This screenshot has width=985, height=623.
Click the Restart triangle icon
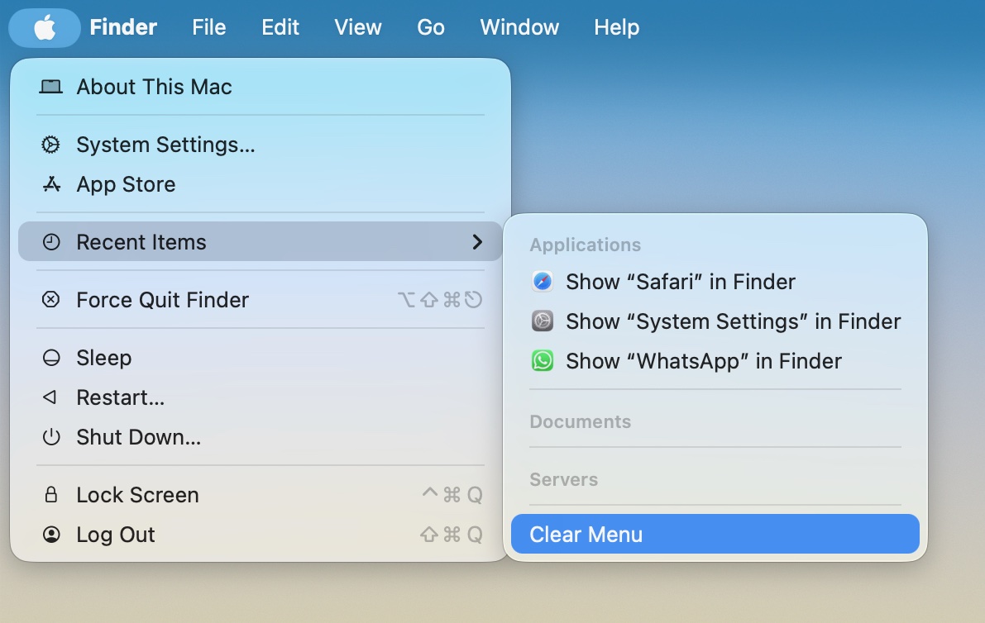[50, 397]
